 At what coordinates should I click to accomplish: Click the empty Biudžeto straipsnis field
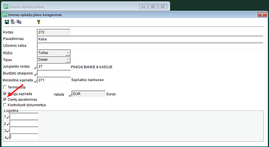click(x=54, y=73)
